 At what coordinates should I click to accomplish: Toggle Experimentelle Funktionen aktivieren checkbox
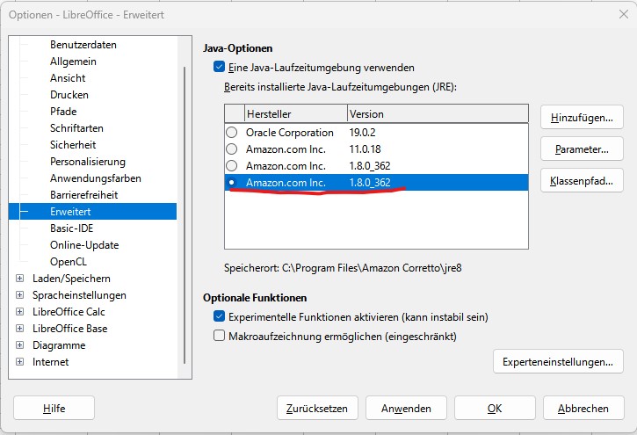click(x=219, y=316)
